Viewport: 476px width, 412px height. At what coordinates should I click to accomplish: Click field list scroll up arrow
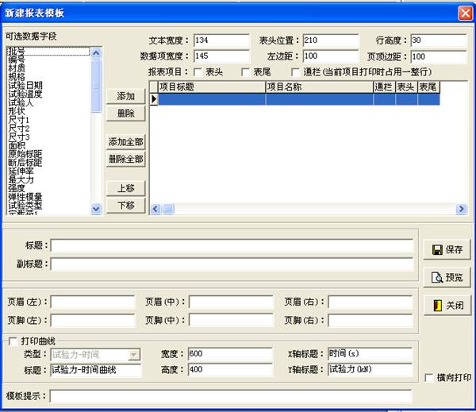coord(96,53)
